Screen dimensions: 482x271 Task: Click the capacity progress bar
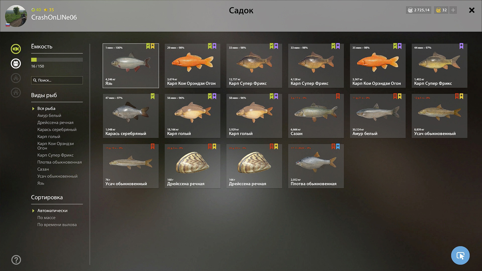[57, 60]
